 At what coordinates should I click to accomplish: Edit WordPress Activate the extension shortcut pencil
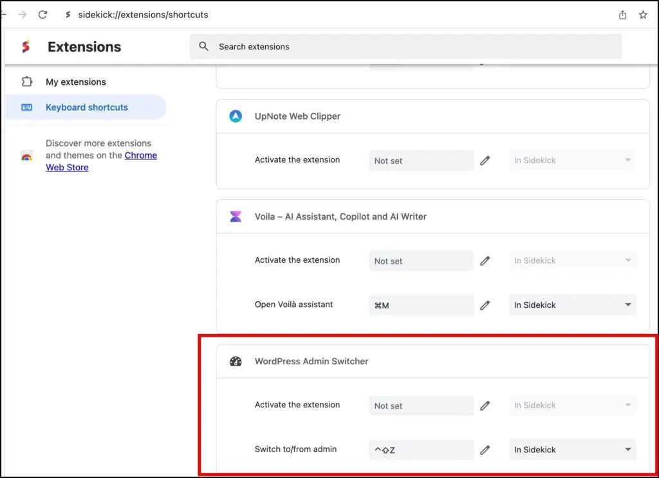[x=485, y=405]
